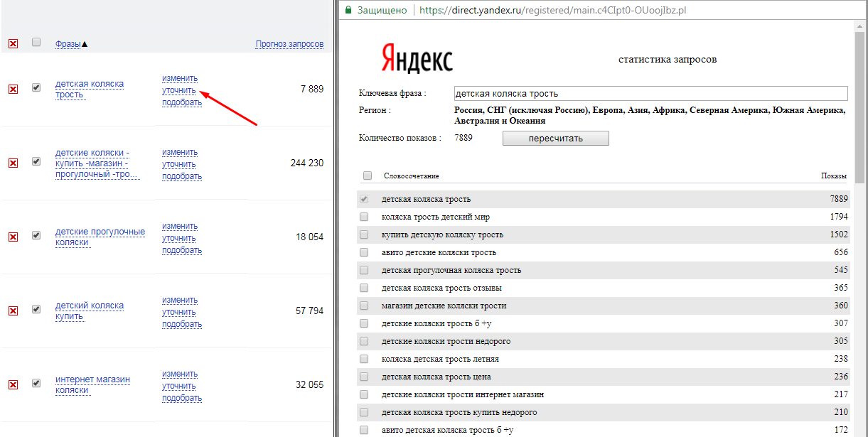This screenshot has width=868, height=437.
Task: Click 'уточнить' for 'детские коляски - купить' phrase
Action: (179, 164)
